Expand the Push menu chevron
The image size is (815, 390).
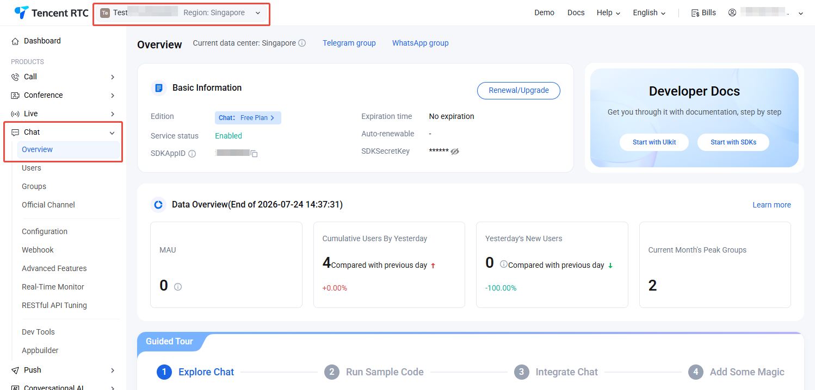click(x=113, y=370)
